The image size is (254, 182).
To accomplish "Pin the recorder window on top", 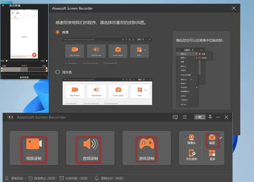I will [210, 117].
